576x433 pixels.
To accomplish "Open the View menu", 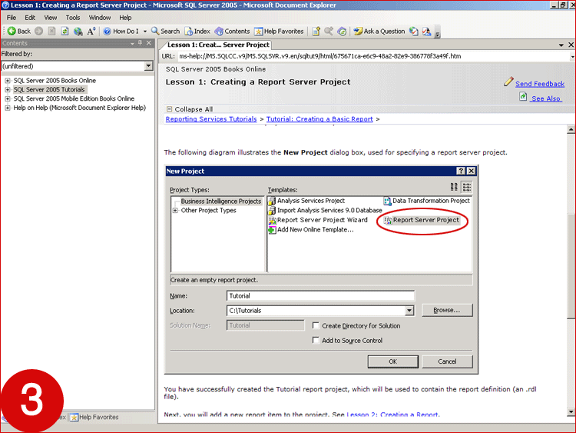I will coord(51,18).
